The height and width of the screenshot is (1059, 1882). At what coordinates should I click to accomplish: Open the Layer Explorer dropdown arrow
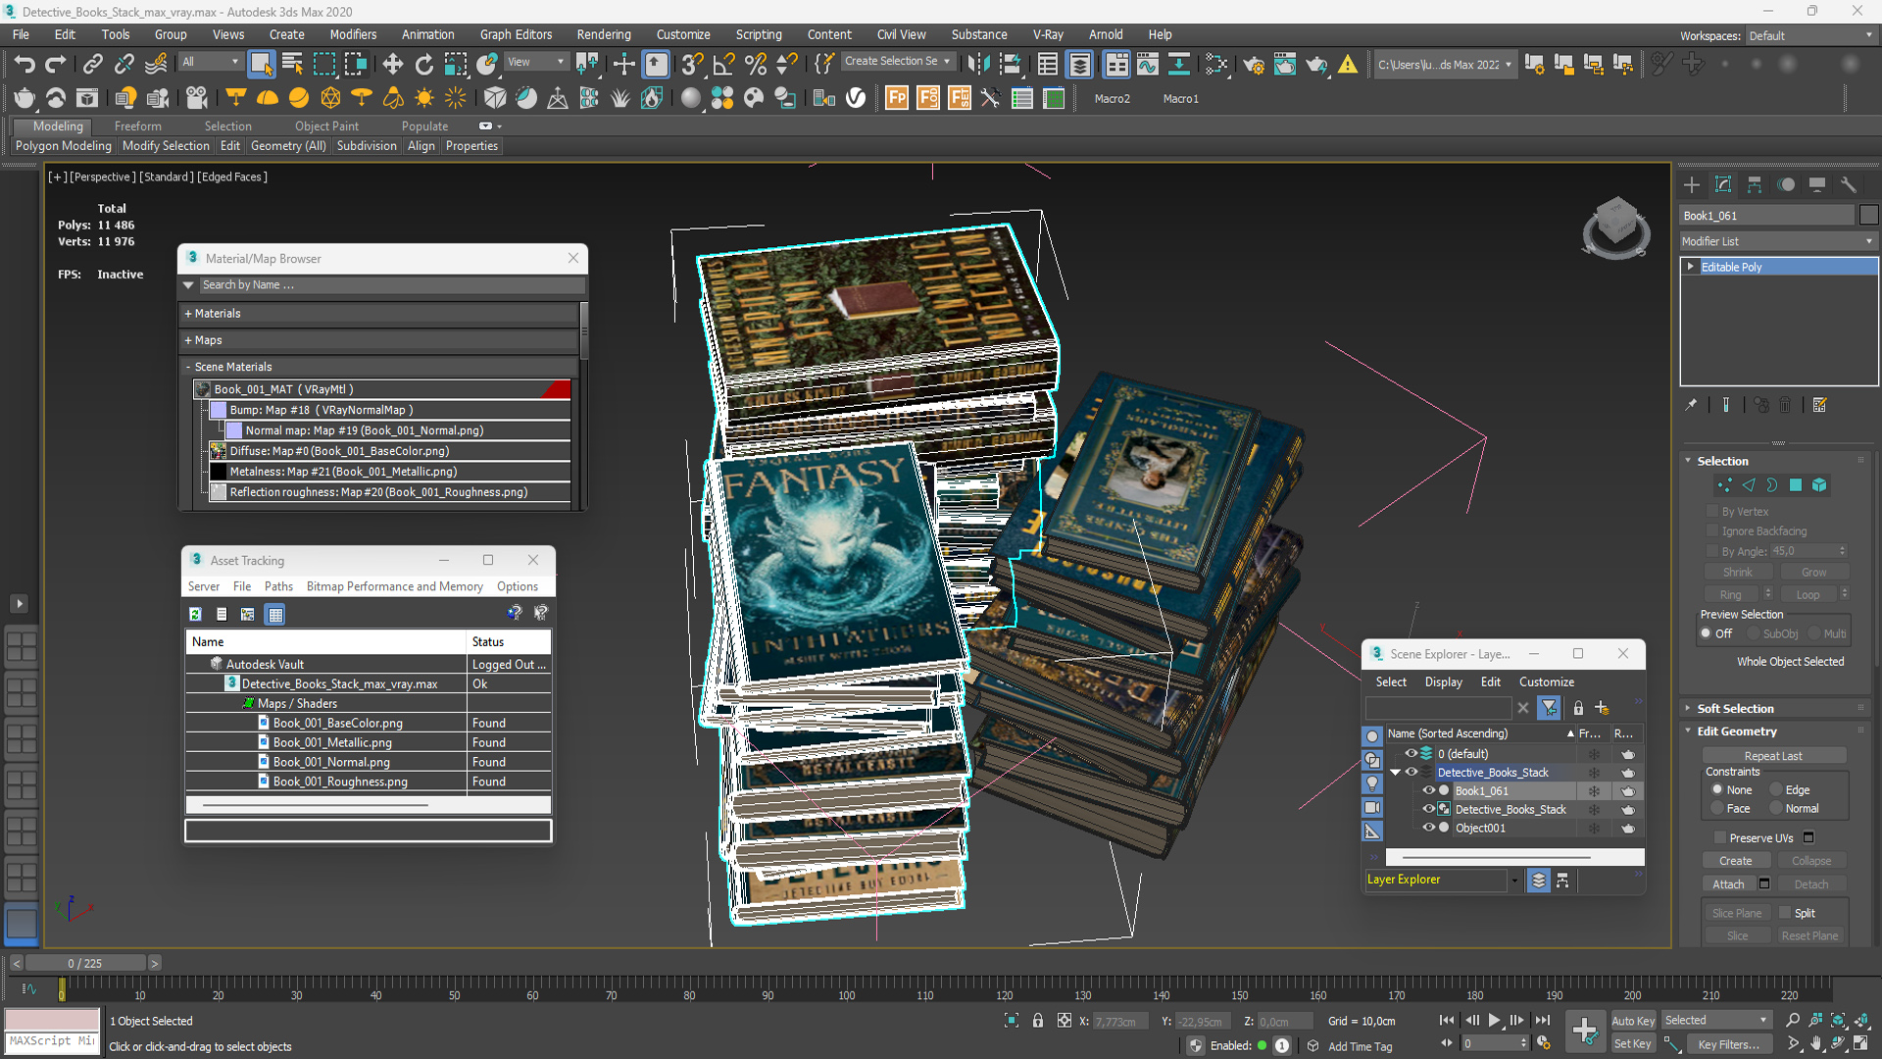[1514, 881]
